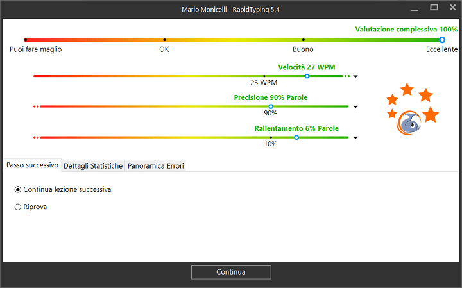462x288 pixels.
Task: Click the Velocità blue marker on speed bar
Action: 307,76
